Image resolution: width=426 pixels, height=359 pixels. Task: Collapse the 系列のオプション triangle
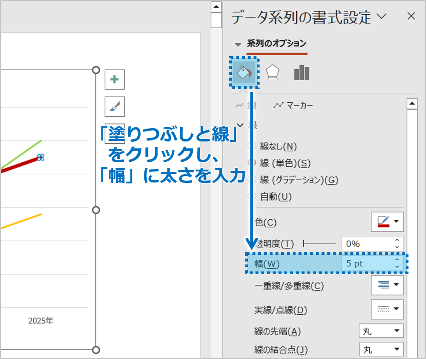[238, 44]
